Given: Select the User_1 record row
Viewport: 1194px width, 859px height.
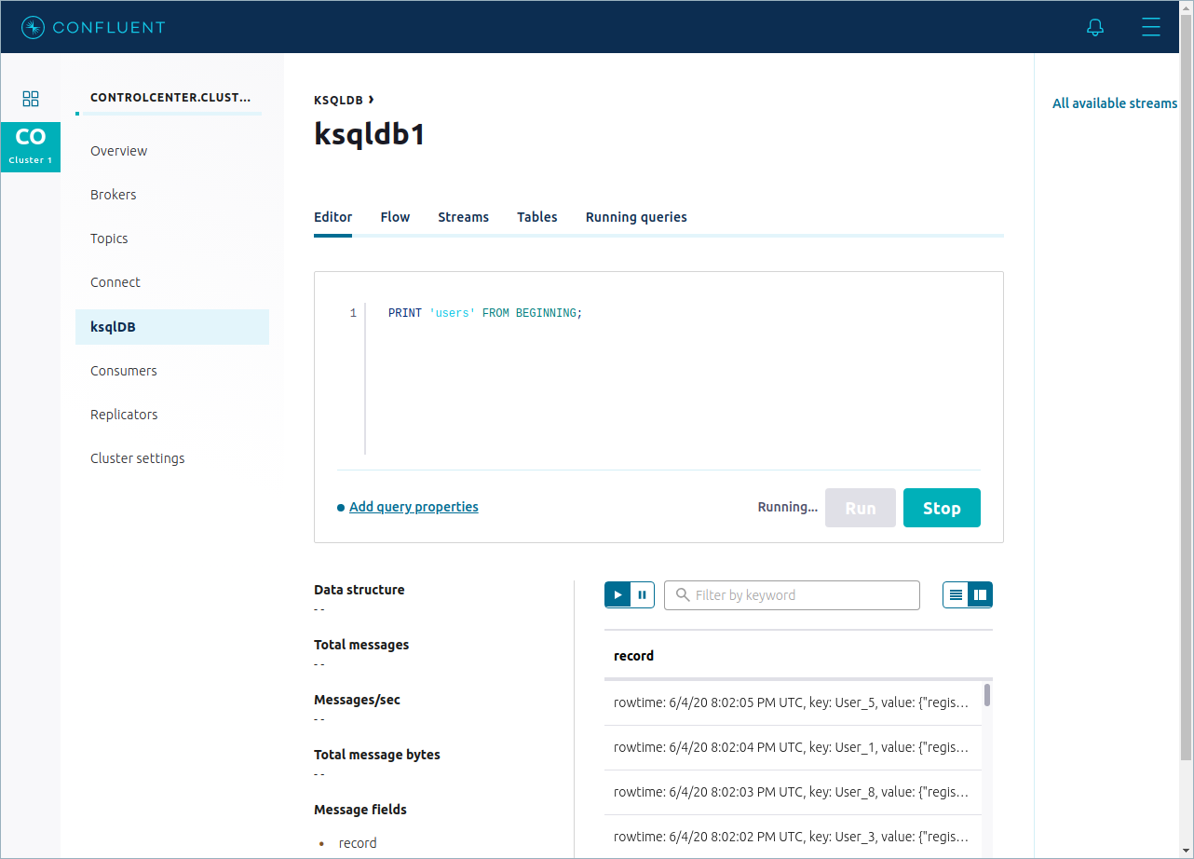Looking at the screenshot, I should coord(792,747).
